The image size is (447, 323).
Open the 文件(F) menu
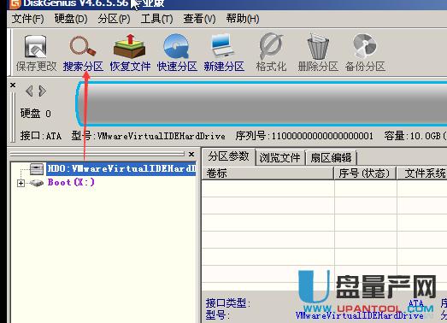coord(27,19)
